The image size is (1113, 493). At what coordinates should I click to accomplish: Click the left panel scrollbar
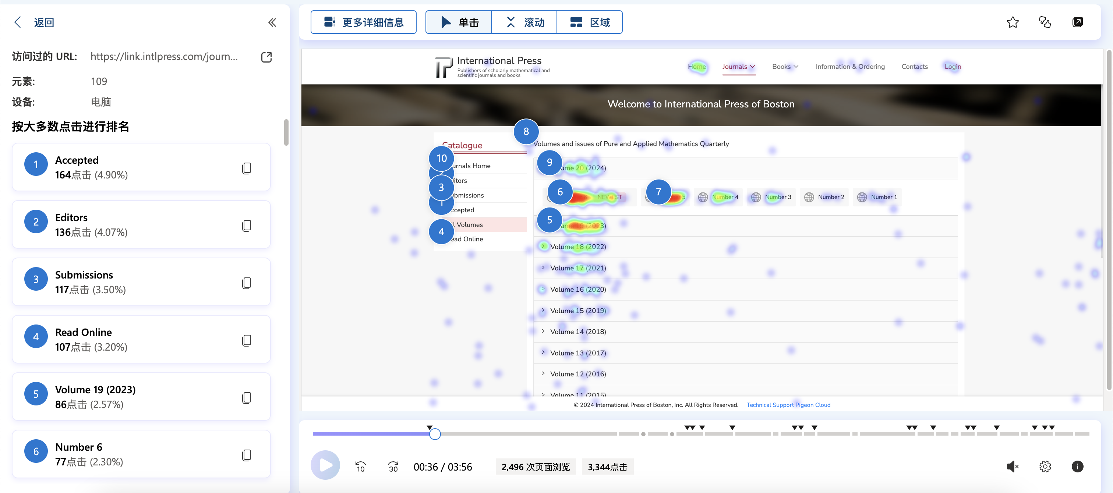[x=286, y=133]
